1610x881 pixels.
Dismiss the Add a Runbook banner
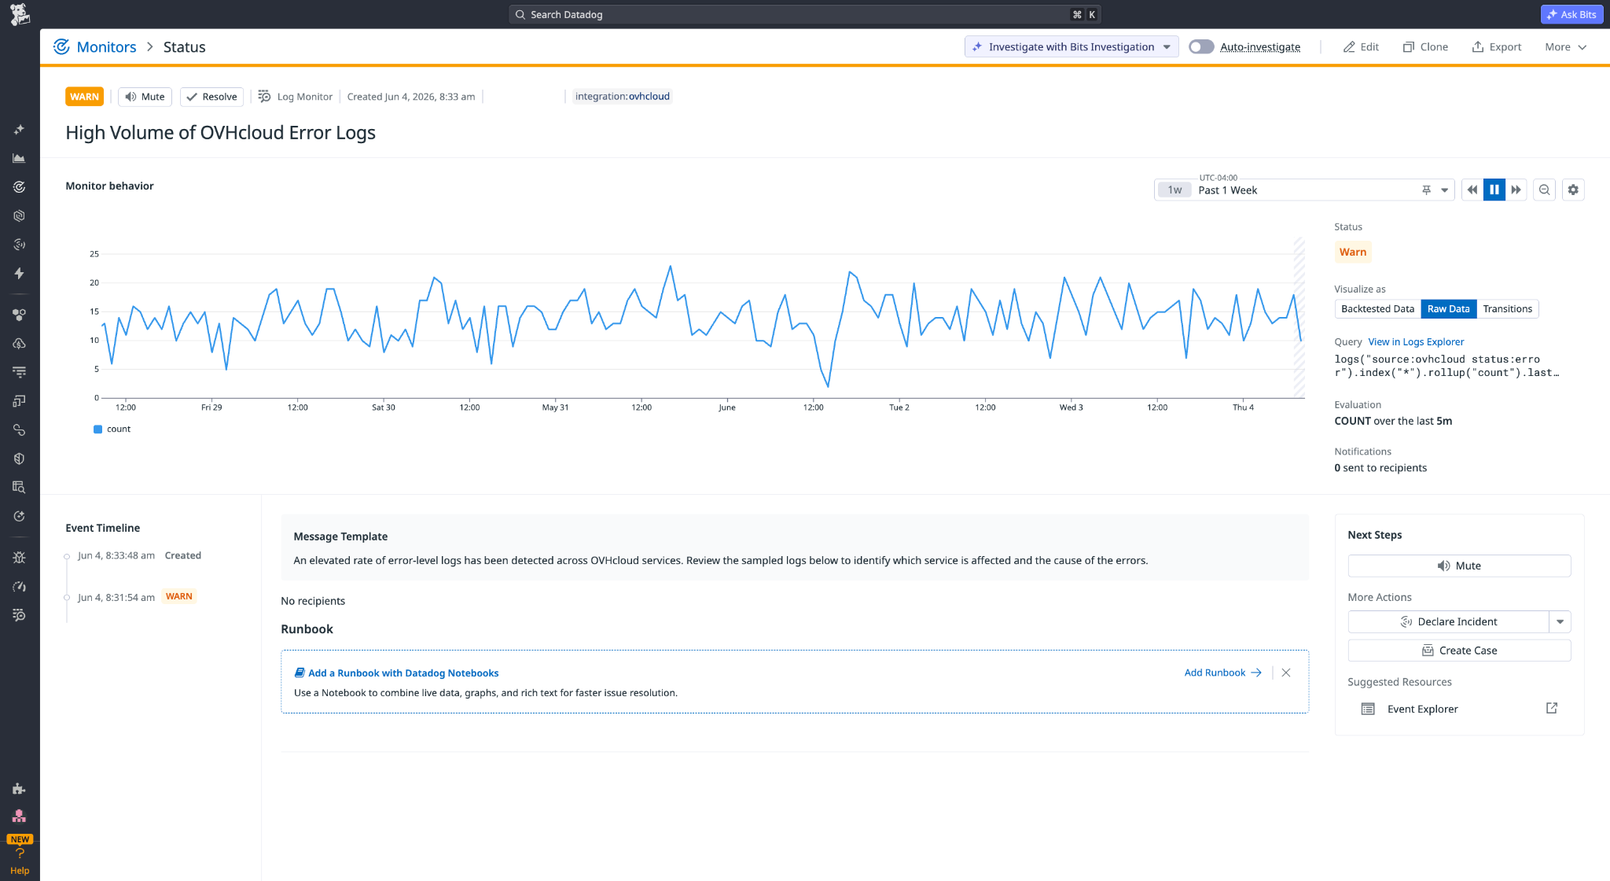click(x=1286, y=673)
